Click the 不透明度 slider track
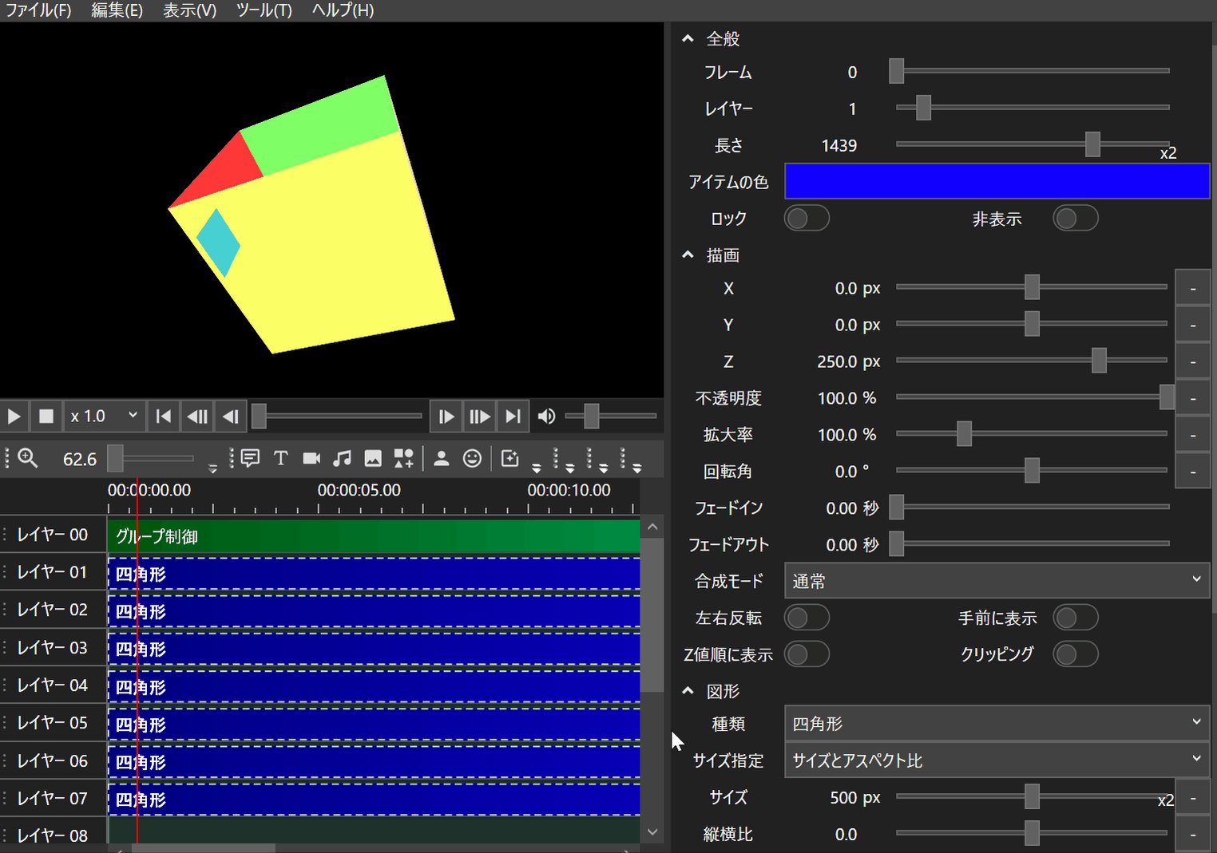The image size is (1217, 853). click(1032, 397)
